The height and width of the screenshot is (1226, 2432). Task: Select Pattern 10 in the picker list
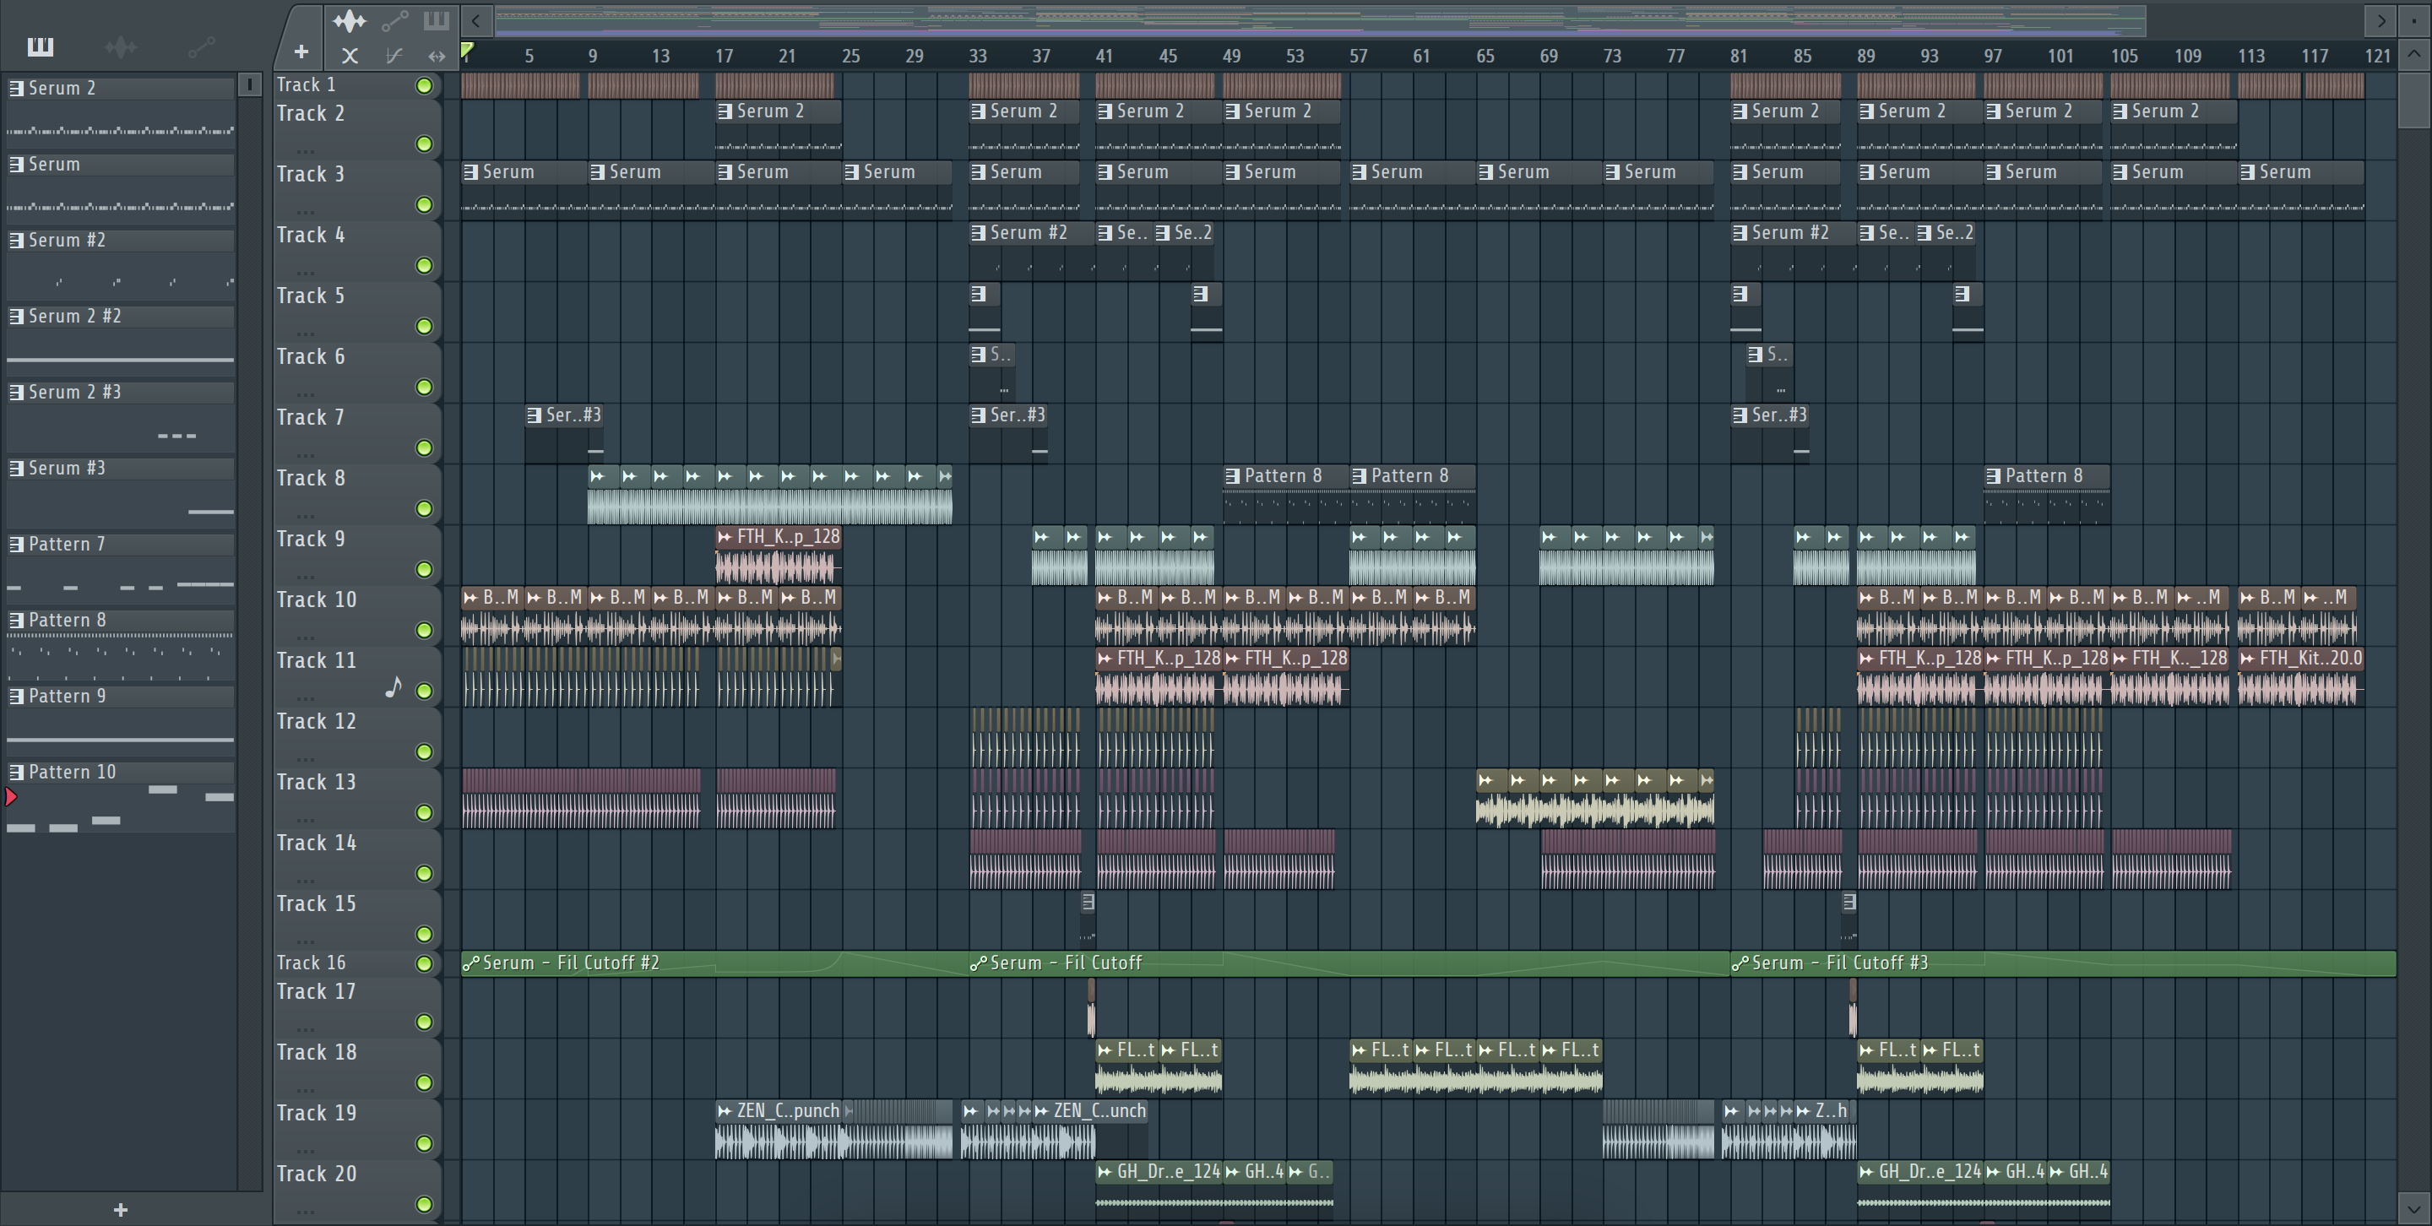[120, 772]
